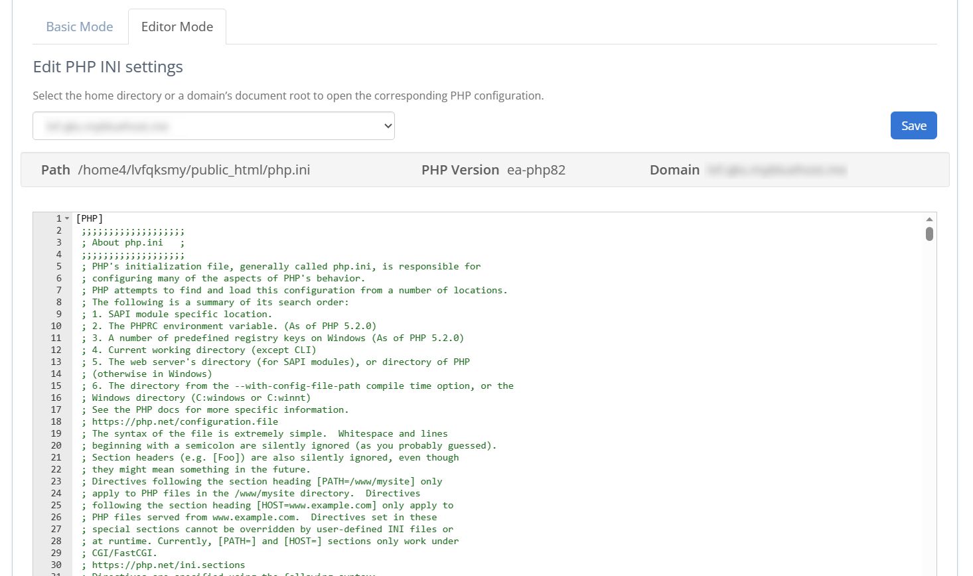Viewport: 973px width, 576px height.
Task: Click the Edit PHP INI settings heading
Action: tap(108, 66)
